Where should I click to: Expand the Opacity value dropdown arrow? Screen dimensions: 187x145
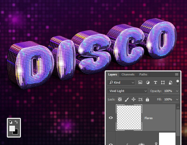tap(177, 91)
